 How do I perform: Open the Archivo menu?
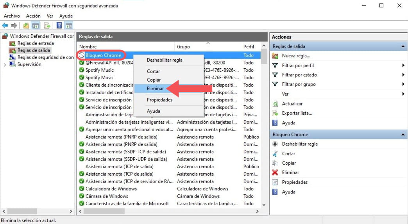(x=12, y=16)
